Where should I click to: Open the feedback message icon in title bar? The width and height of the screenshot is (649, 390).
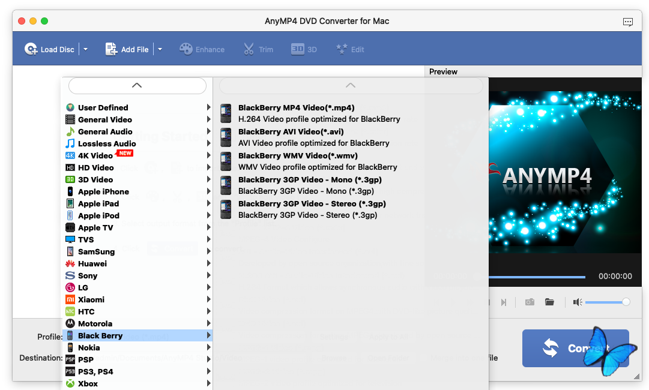click(627, 22)
